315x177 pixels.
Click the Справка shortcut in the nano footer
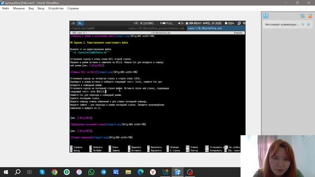(x=76, y=147)
